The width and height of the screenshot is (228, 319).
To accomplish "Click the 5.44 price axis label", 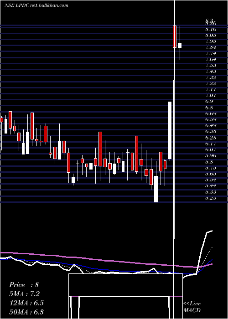I will 211,186.
